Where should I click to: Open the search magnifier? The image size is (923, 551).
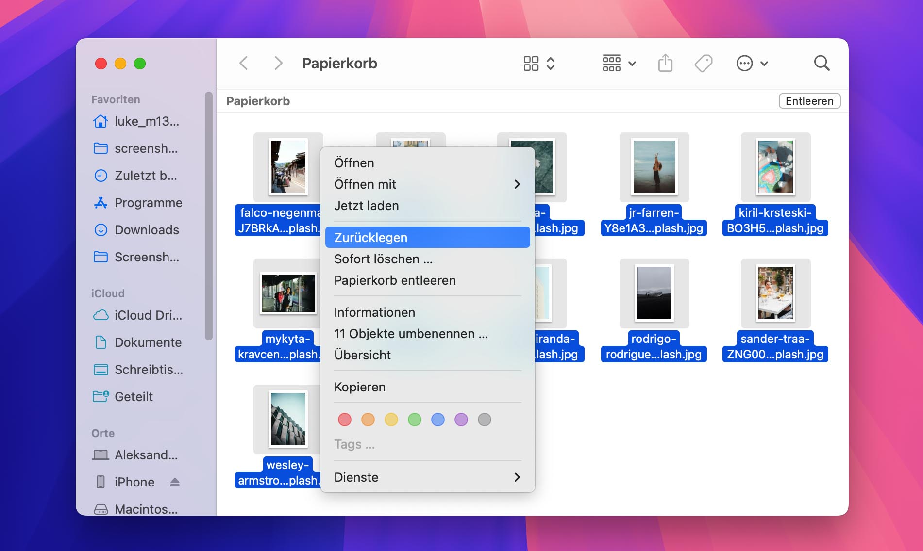pyautogui.click(x=822, y=63)
